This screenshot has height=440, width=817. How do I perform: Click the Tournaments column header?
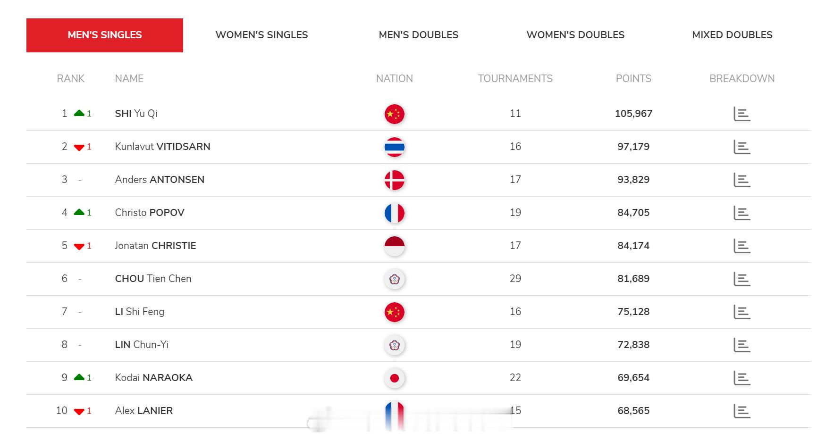[515, 79]
